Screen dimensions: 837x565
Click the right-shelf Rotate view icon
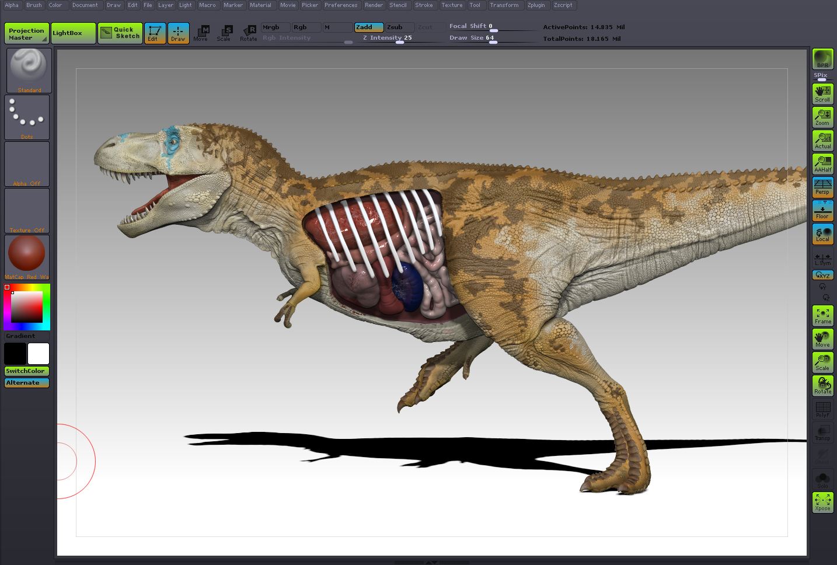822,386
